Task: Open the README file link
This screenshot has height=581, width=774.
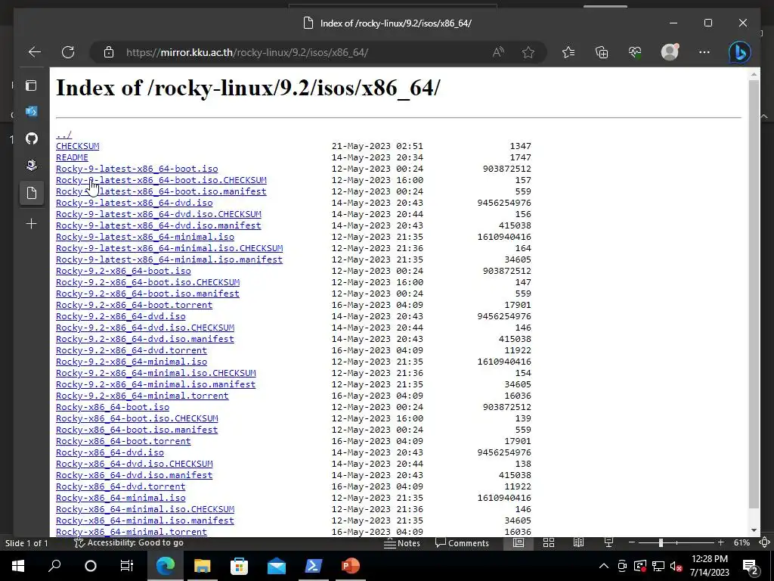Action: pyautogui.click(x=72, y=157)
